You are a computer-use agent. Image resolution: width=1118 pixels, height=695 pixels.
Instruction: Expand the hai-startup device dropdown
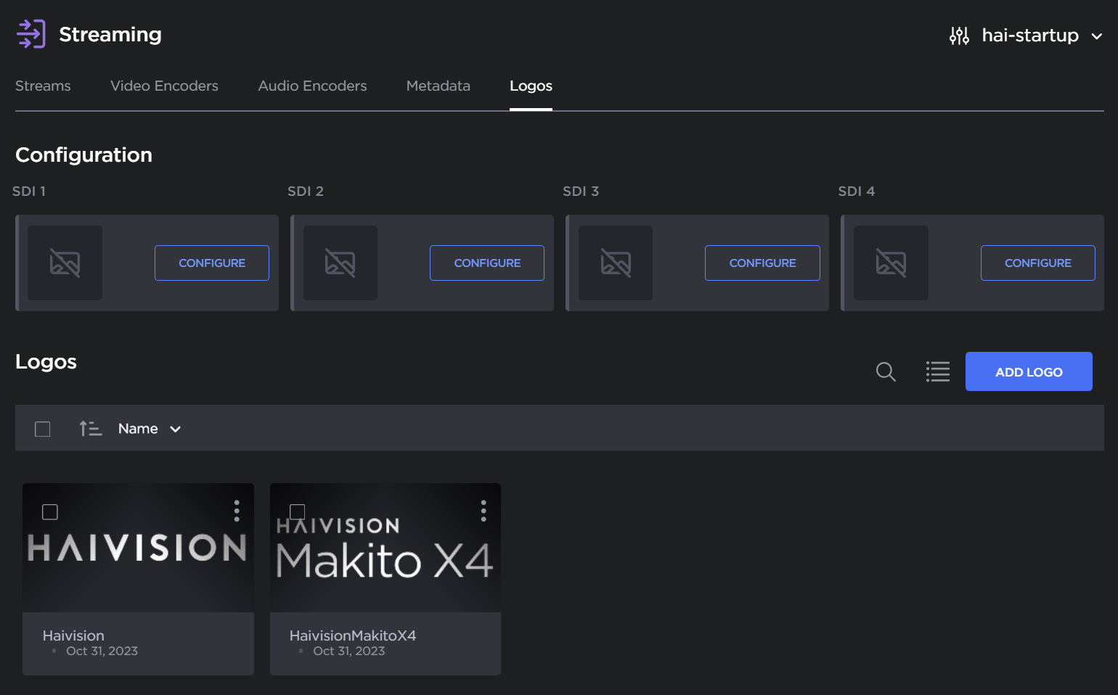(x=1098, y=36)
